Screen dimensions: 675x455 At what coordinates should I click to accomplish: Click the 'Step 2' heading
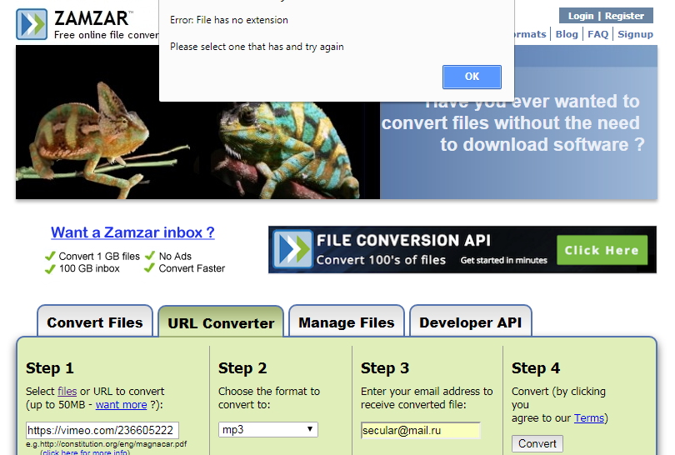pos(242,368)
